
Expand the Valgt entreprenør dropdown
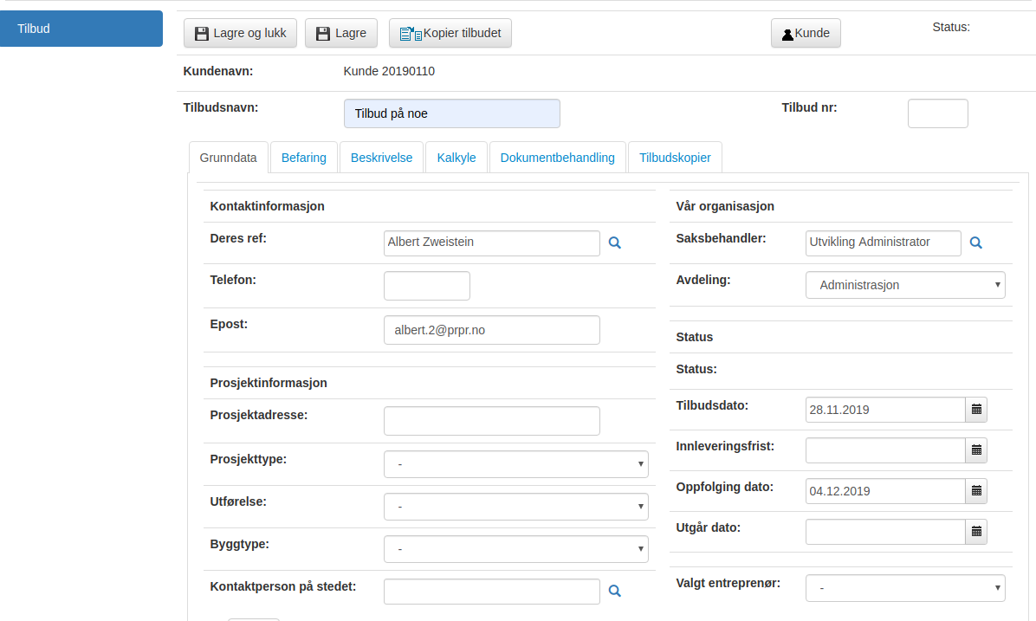pos(905,588)
